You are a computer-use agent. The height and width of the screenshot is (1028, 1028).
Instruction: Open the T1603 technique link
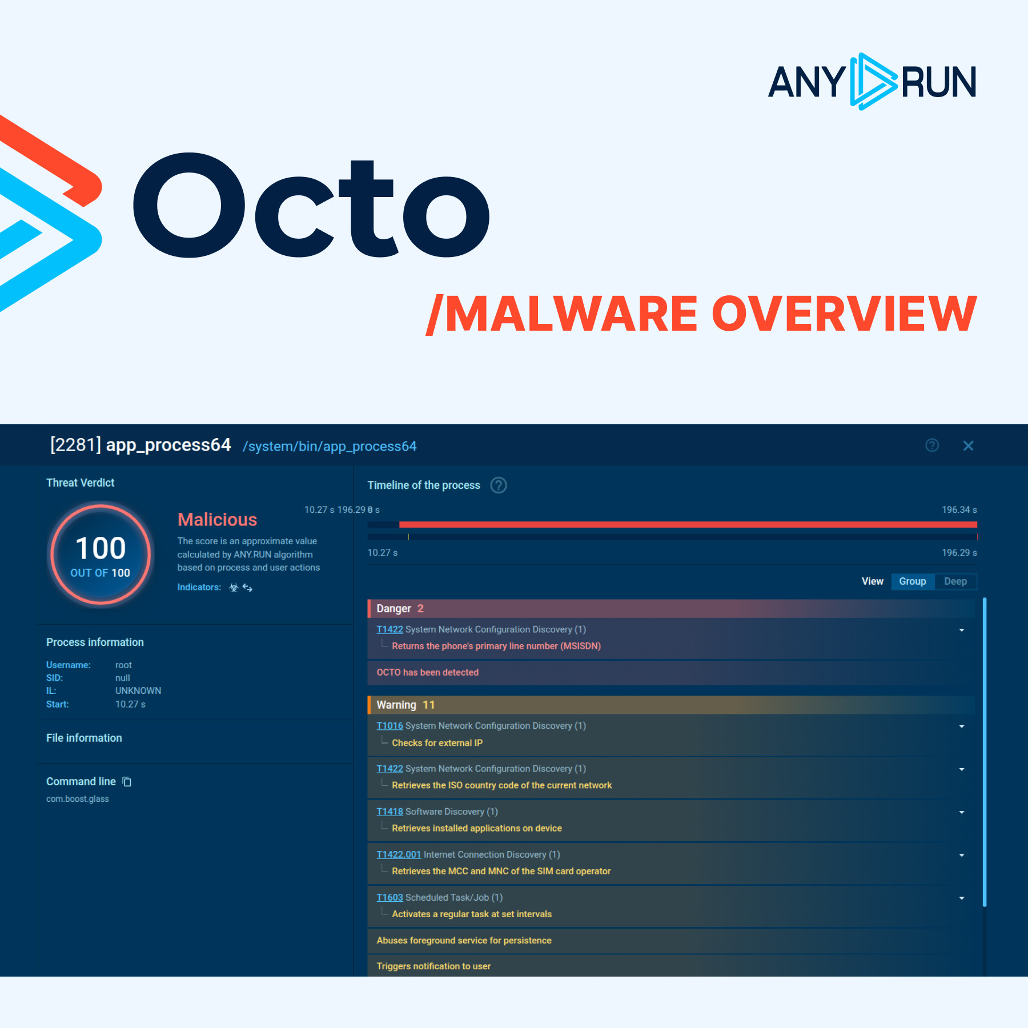coord(389,897)
